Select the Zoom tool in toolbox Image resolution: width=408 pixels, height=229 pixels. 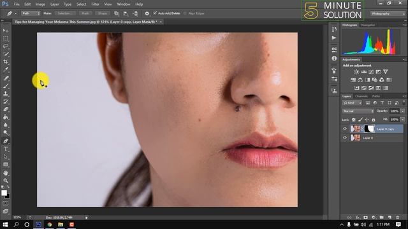click(6, 181)
